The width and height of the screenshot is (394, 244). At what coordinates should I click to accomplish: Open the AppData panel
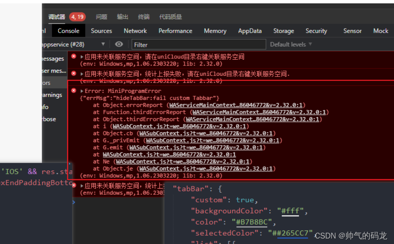pos(250,31)
